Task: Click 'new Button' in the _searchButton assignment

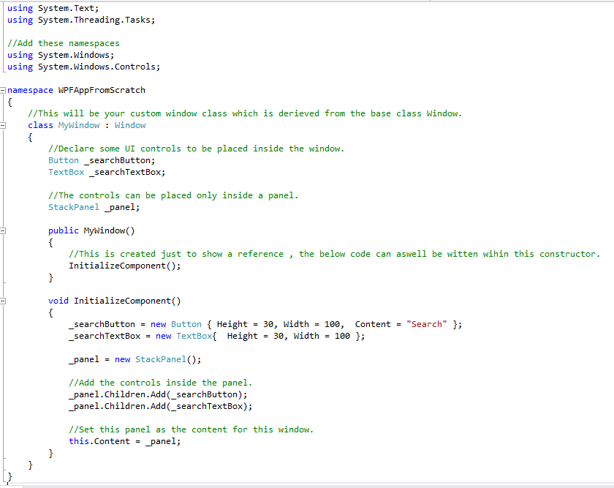Action: (x=176, y=325)
